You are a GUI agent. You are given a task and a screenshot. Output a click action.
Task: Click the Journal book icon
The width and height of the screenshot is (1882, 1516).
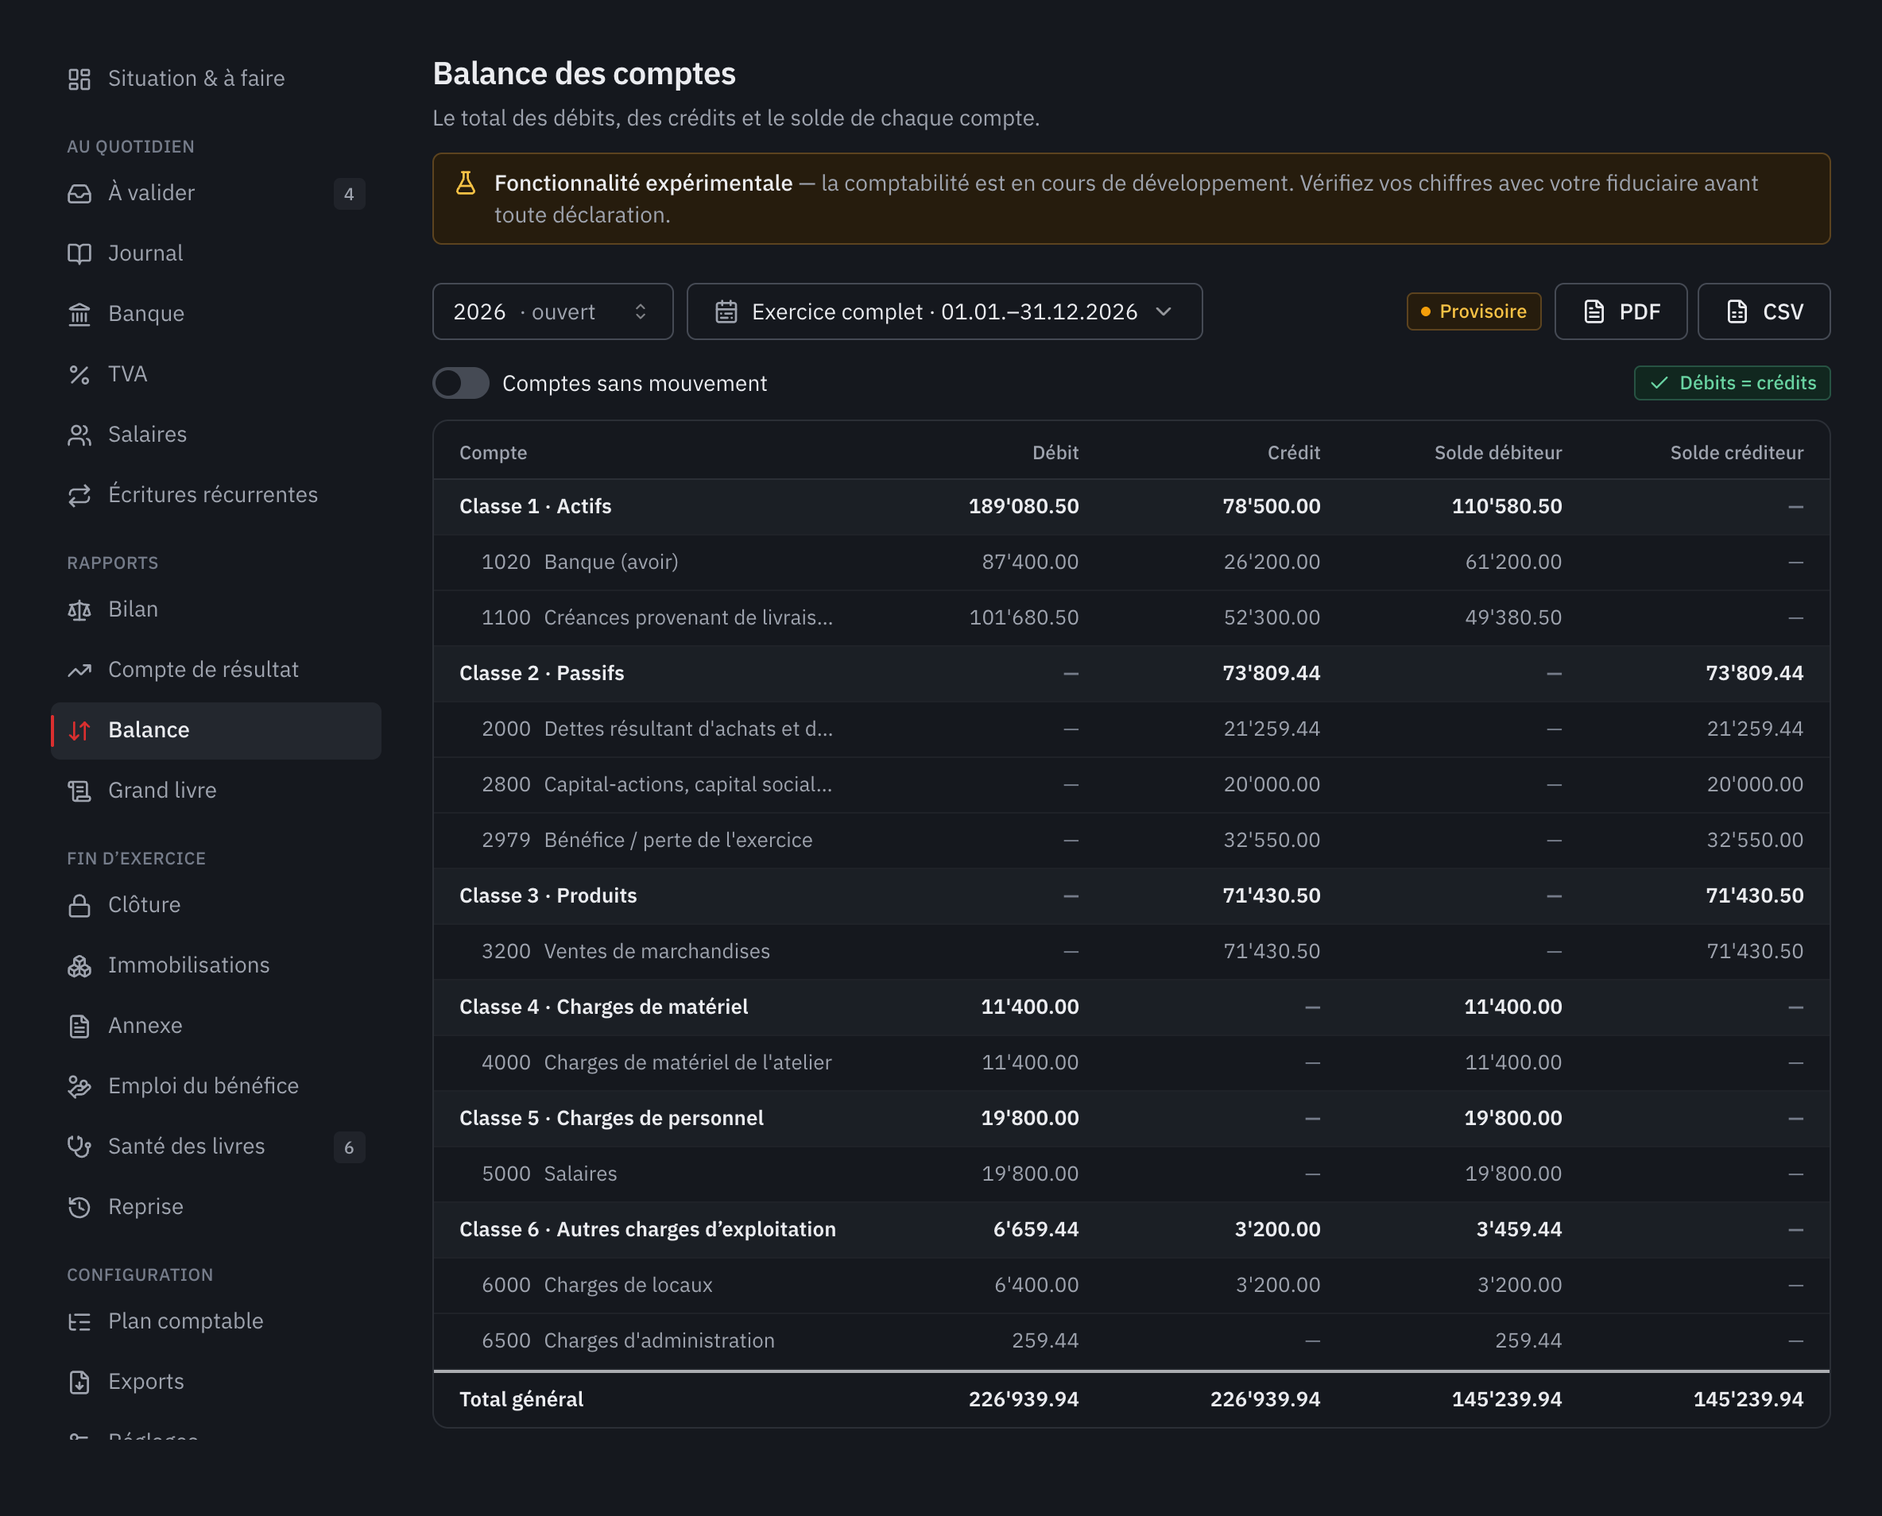[x=79, y=253]
